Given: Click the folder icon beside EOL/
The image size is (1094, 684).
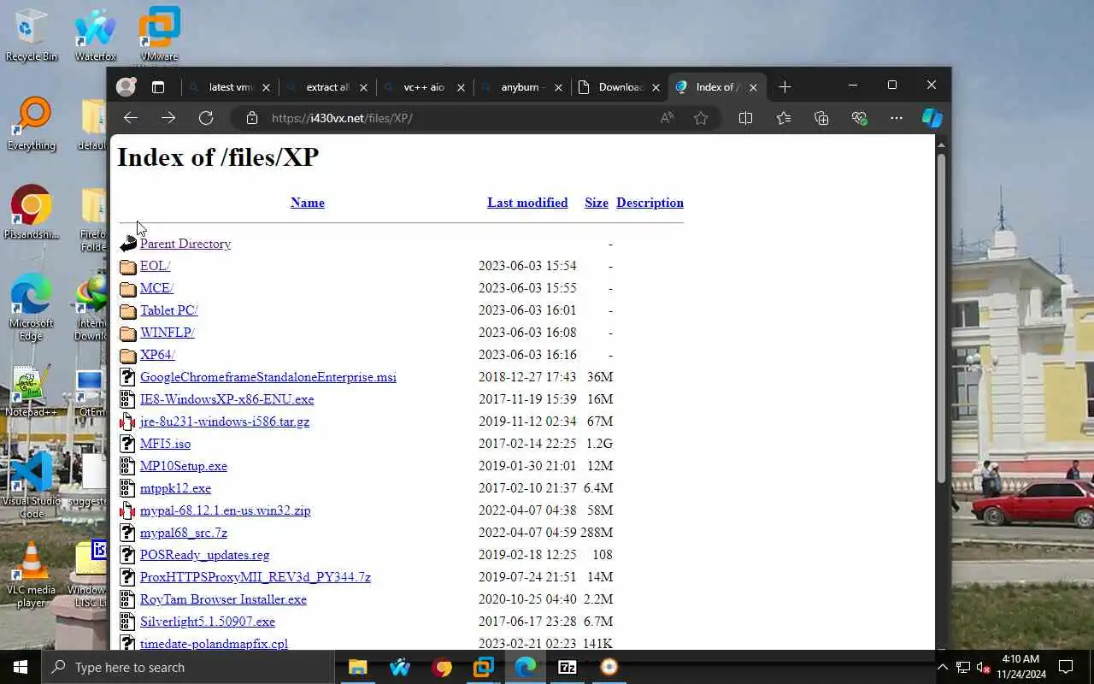Looking at the screenshot, I should pos(127,267).
